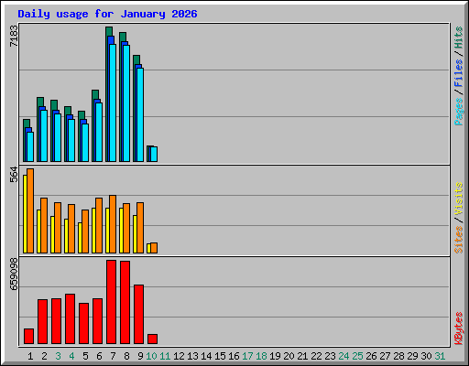Click the cyan Pages bar for day 6
469x366 pixels.
click(99, 132)
